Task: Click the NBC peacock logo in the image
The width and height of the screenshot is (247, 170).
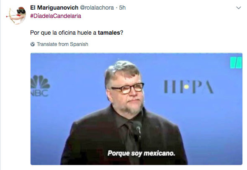Action: click(40, 82)
